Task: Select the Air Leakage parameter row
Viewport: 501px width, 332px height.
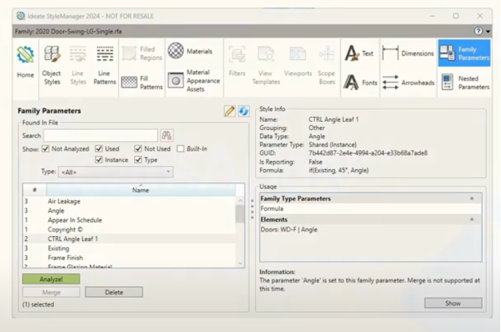Action: point(129,201)
